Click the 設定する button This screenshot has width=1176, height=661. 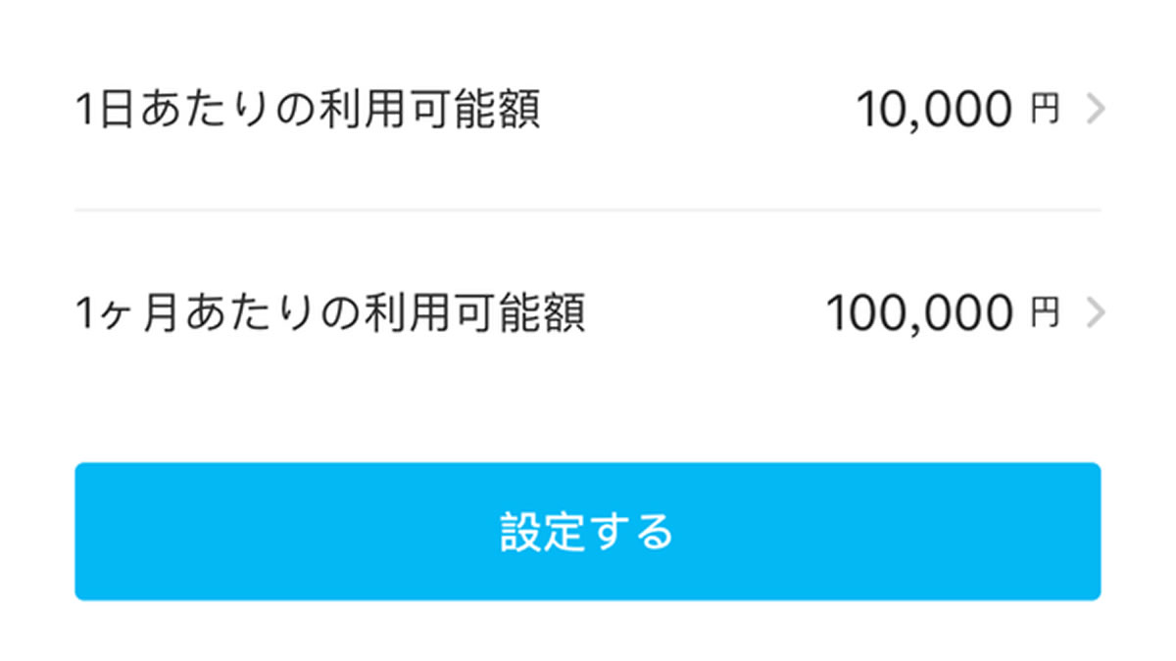pyautogui.click(x=588, y=531)
